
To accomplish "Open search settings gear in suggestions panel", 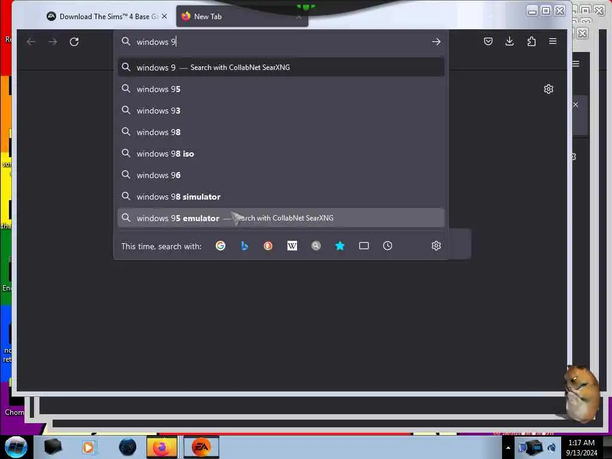I will coord(436,246).
